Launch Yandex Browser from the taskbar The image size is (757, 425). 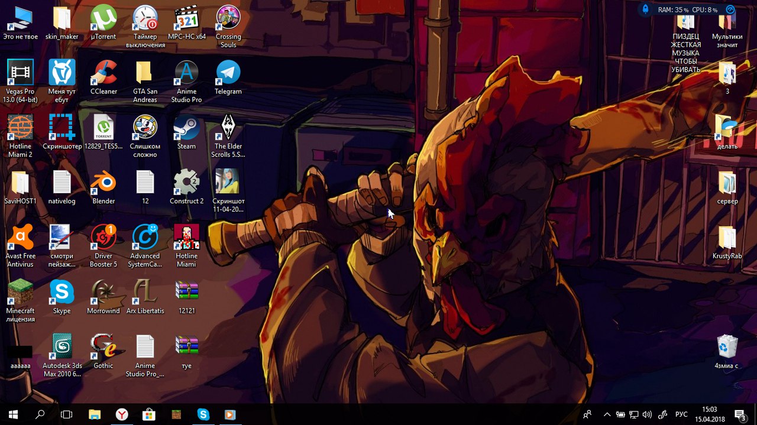[122, 414]
